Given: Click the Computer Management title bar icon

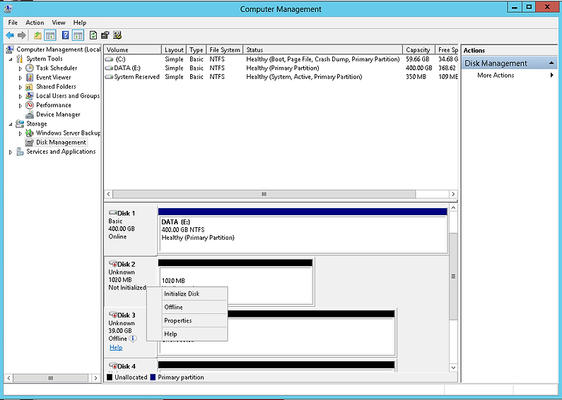Looking at the screenshot, I should click(8, 8).
